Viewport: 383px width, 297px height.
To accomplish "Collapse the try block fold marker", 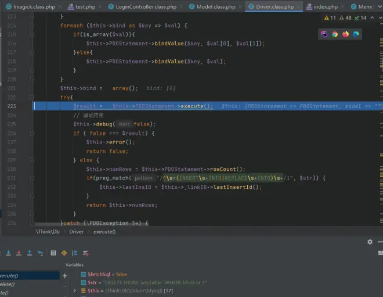I will 32,97.
